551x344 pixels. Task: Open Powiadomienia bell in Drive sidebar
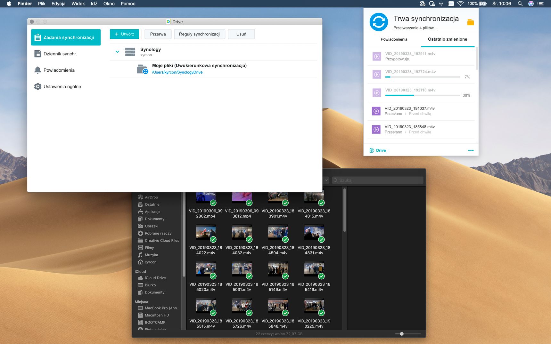point(37,70)
